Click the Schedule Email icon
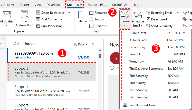This screenshot has height=110, width=192. click(138, 15)
